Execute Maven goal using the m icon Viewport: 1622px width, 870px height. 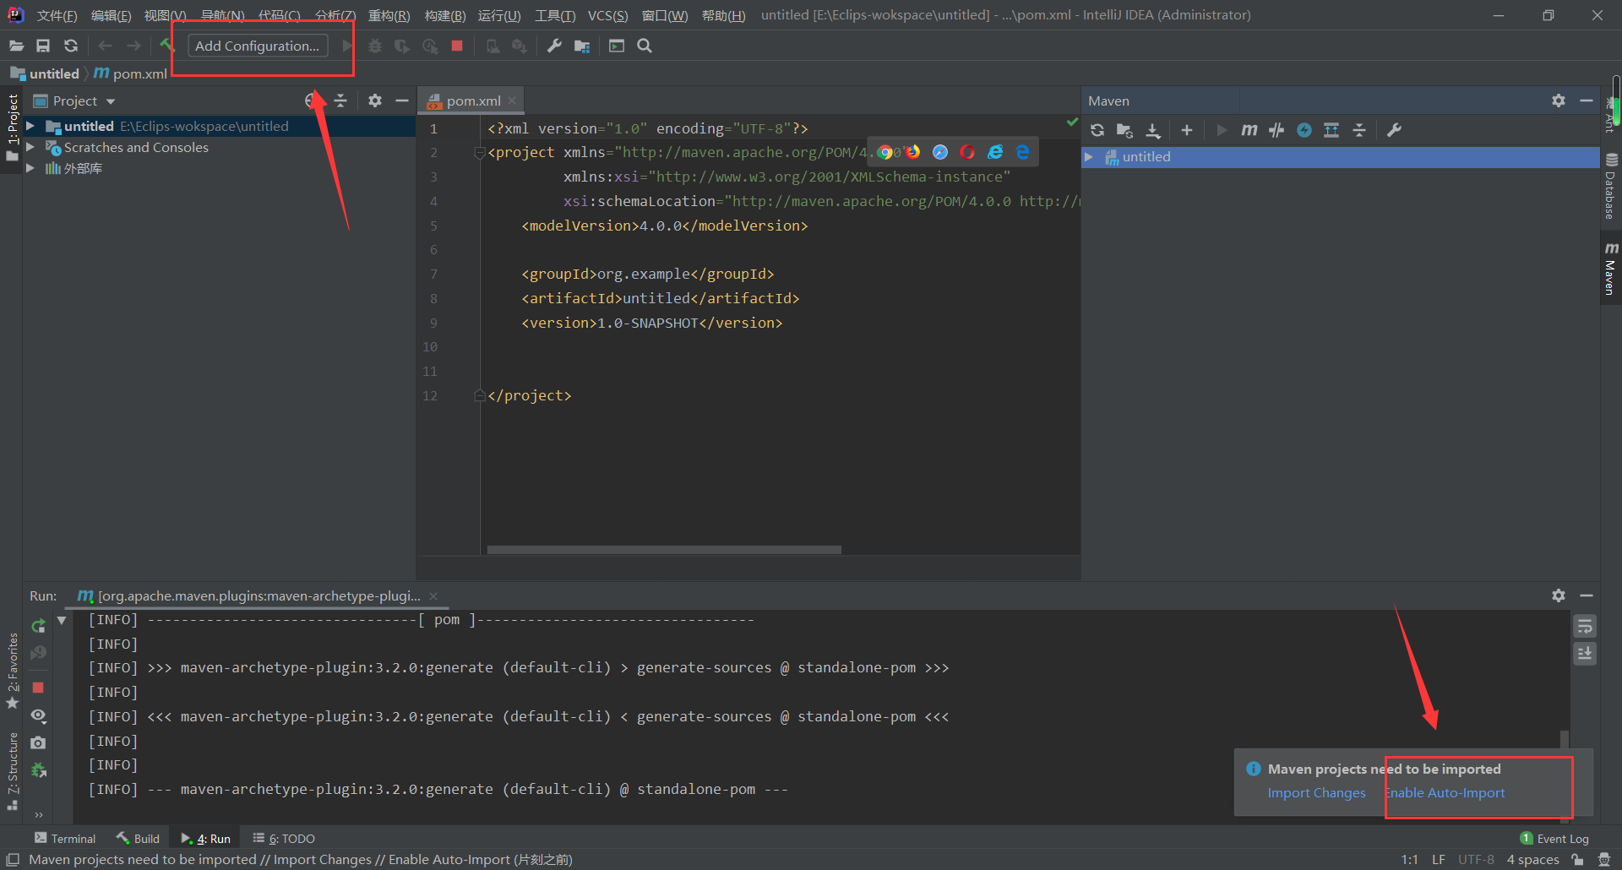pyautogui.click(x=1249, y=130)
